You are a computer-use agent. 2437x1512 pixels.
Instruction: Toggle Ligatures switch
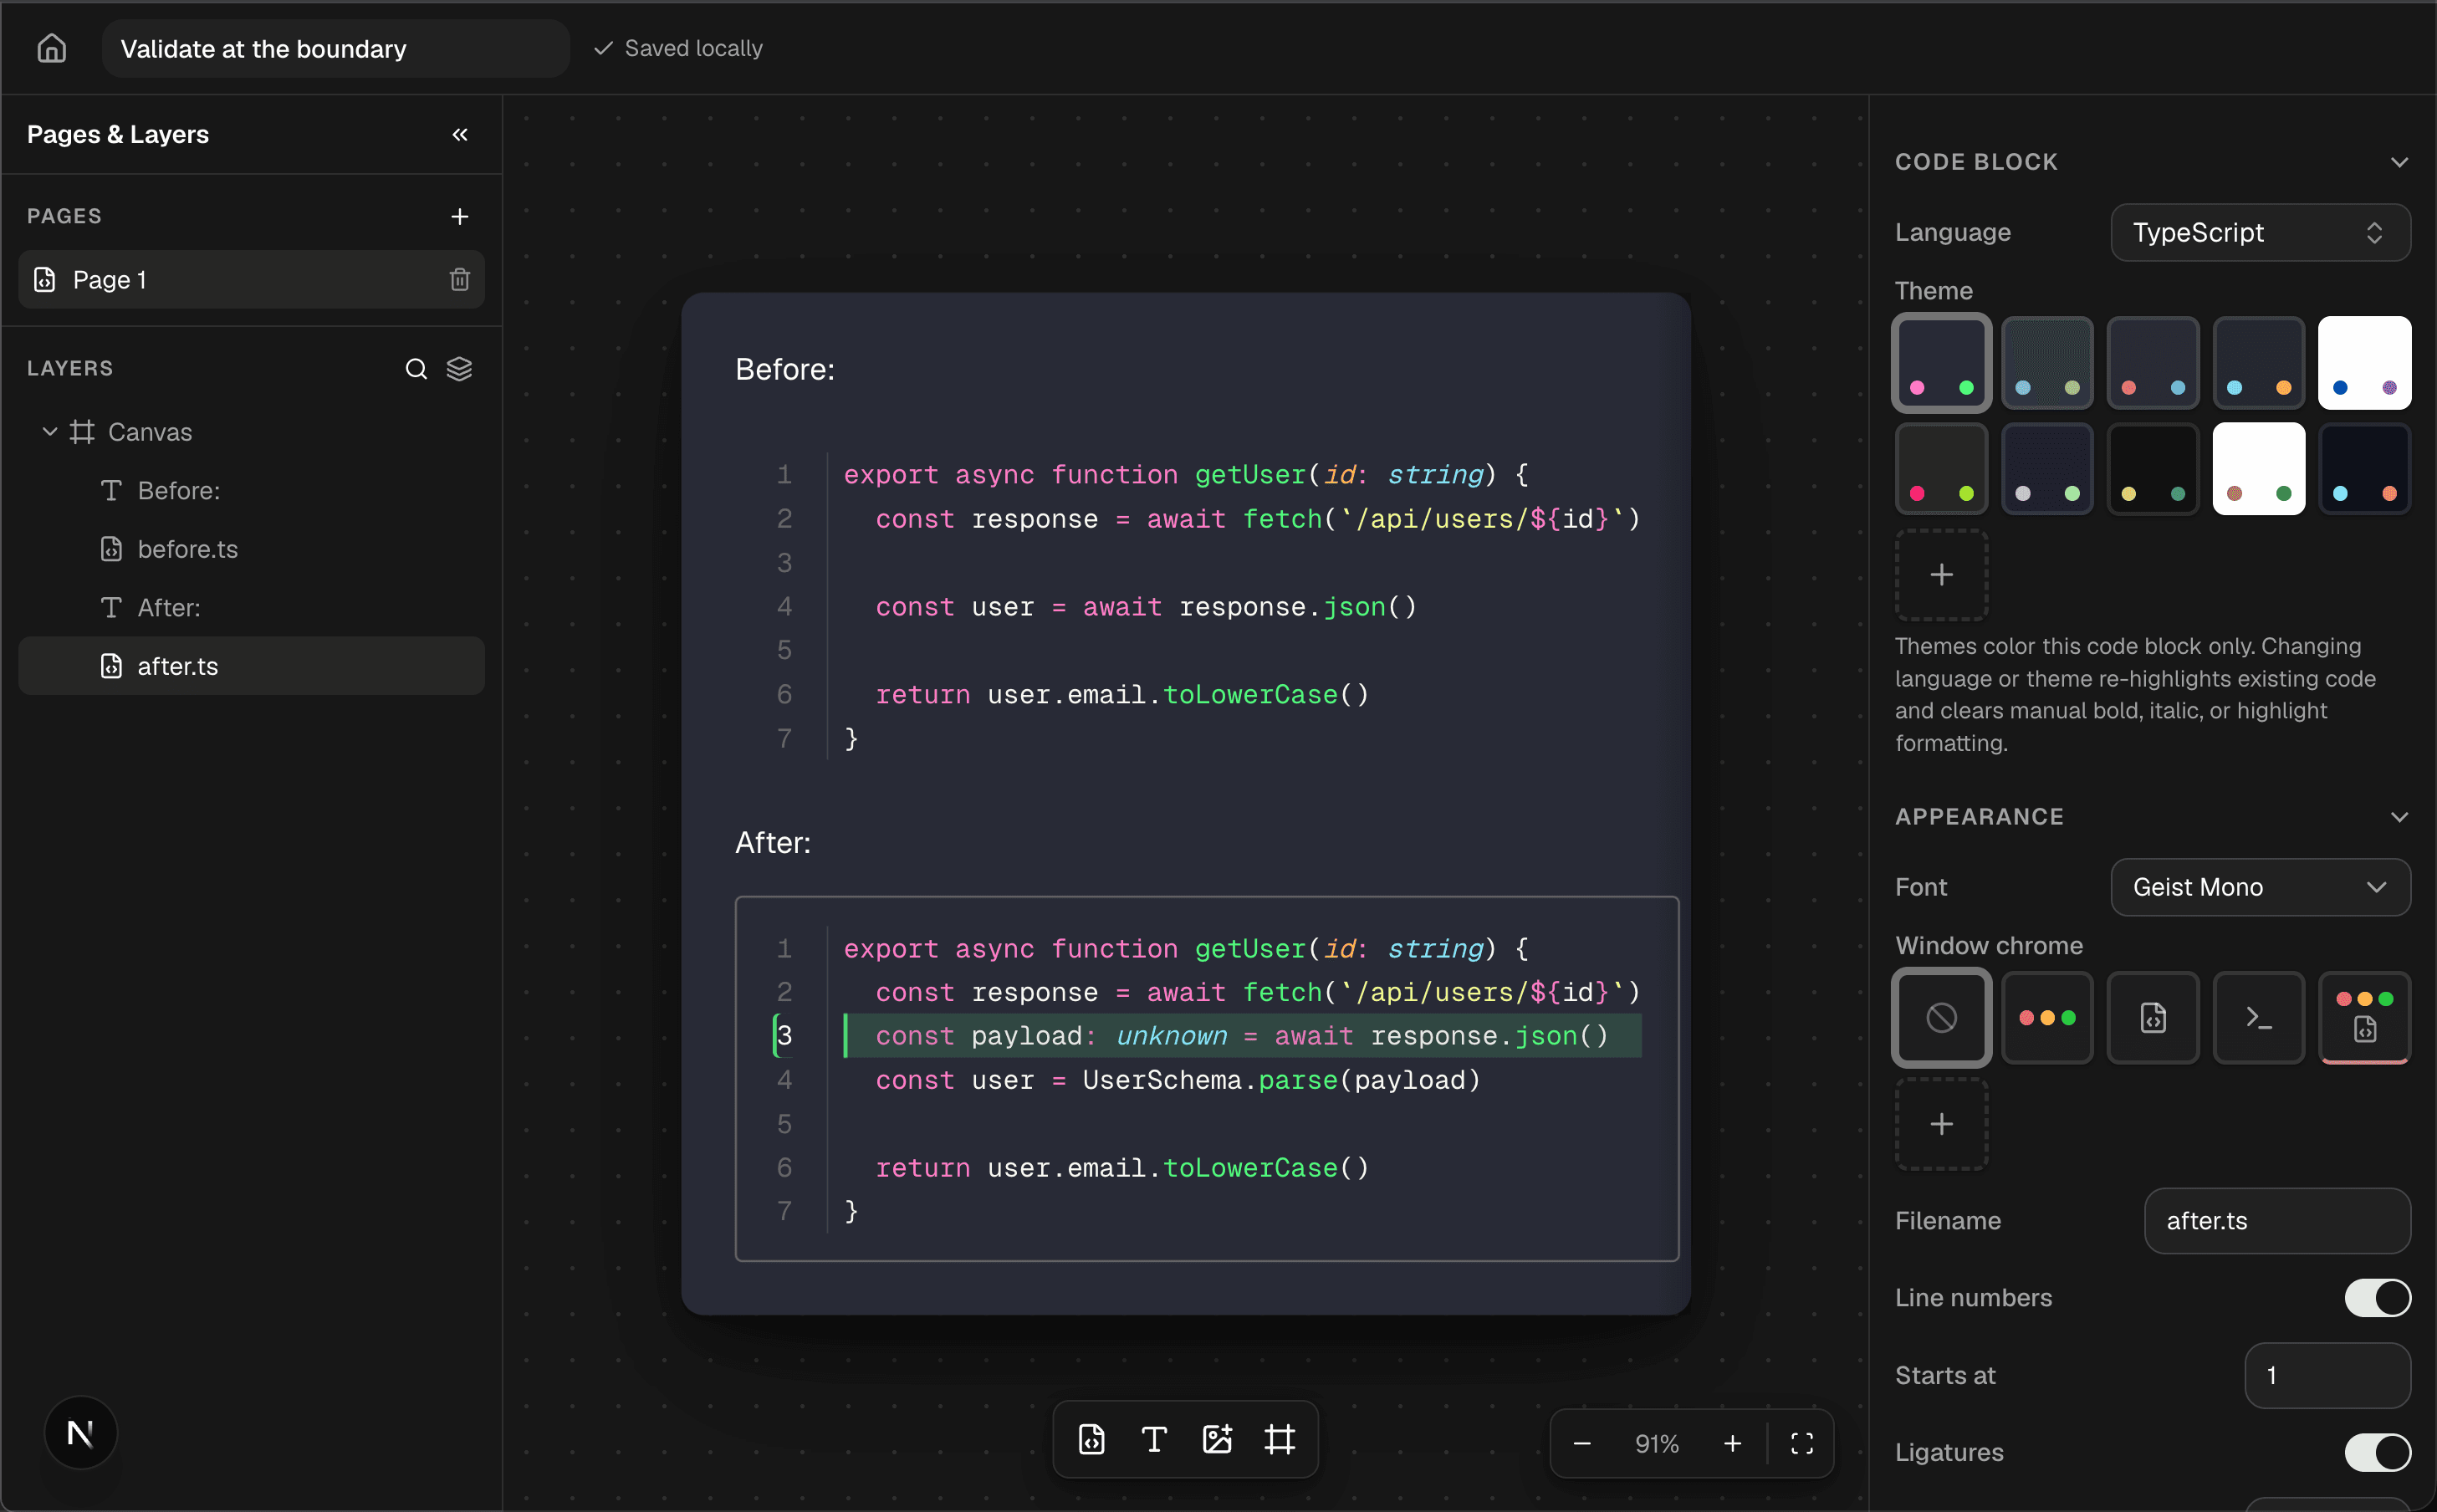click(x=2378, y=1452)
